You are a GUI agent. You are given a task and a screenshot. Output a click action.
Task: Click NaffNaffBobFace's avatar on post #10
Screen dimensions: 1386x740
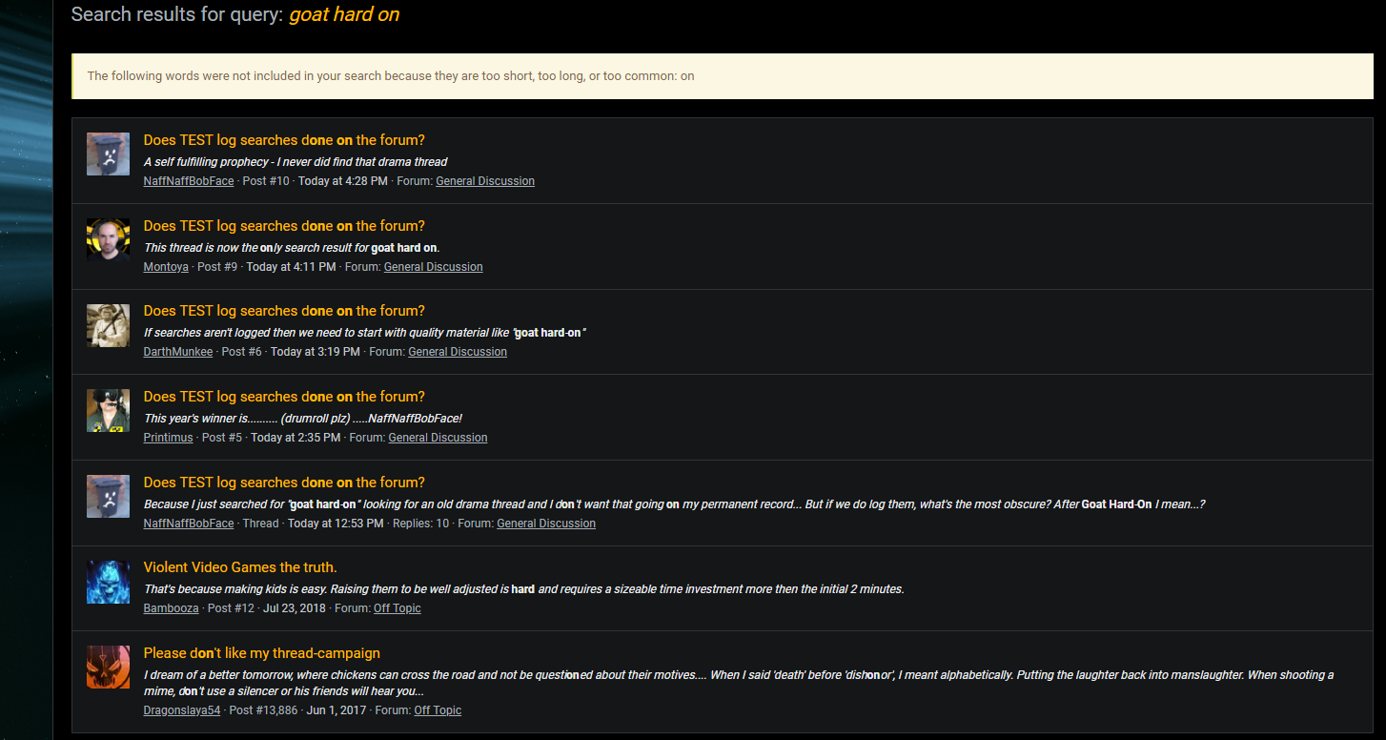108,154
